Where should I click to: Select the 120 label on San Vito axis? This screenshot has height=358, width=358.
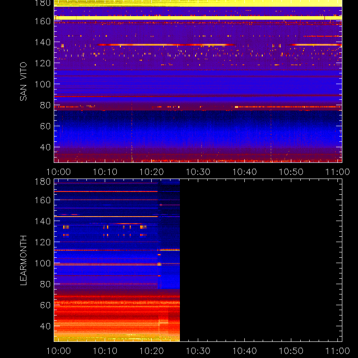(x=43, y=63)
